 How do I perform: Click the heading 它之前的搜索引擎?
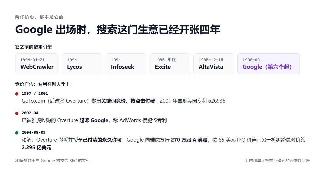34,47
